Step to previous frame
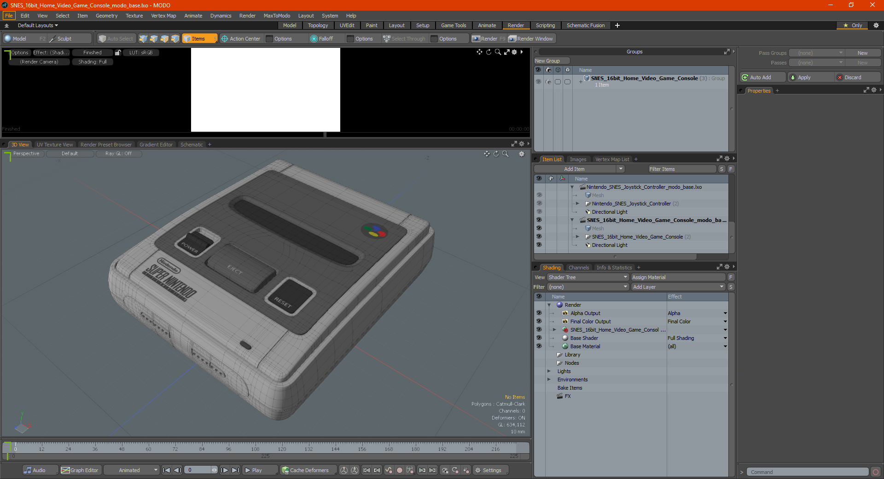Viewport: 884px width, 479px height. tap(177, 470)
